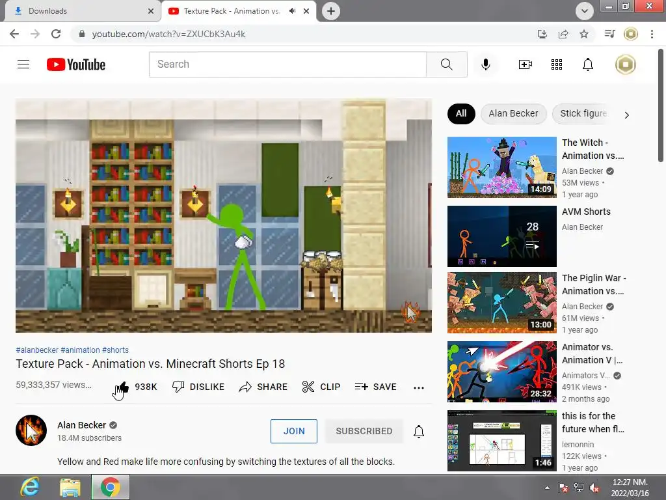
Task: Open Chrome media controls icon
Action: click(610, 34)
